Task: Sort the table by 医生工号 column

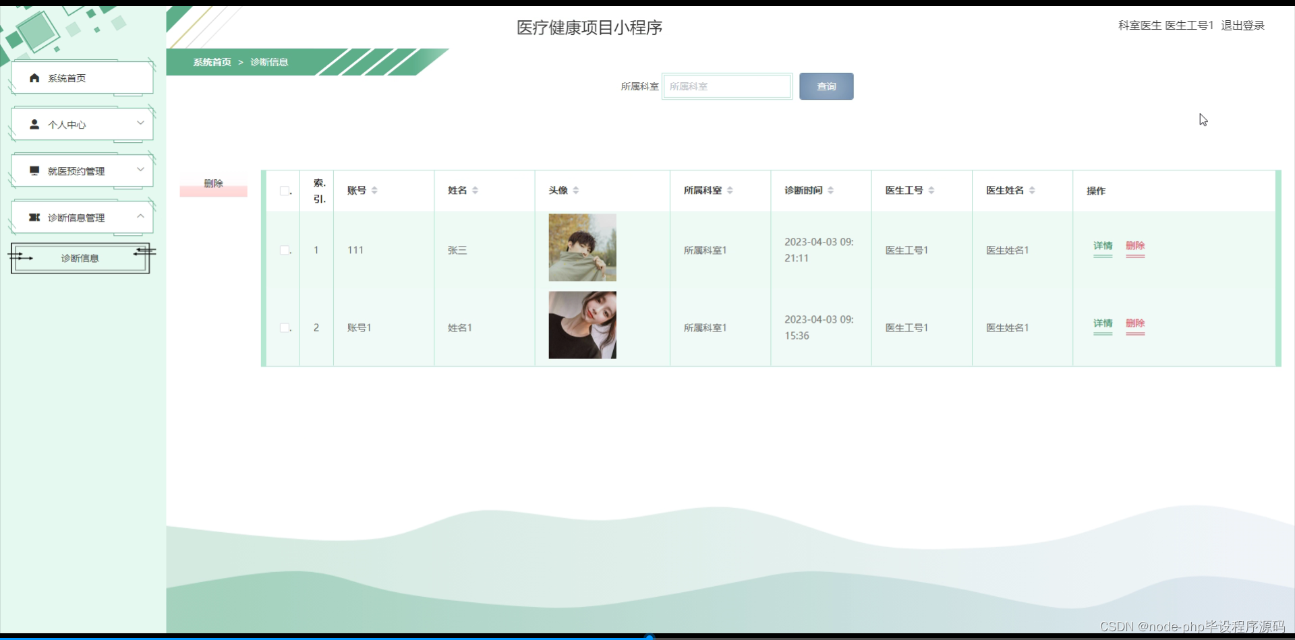Action: pos(931,190)
